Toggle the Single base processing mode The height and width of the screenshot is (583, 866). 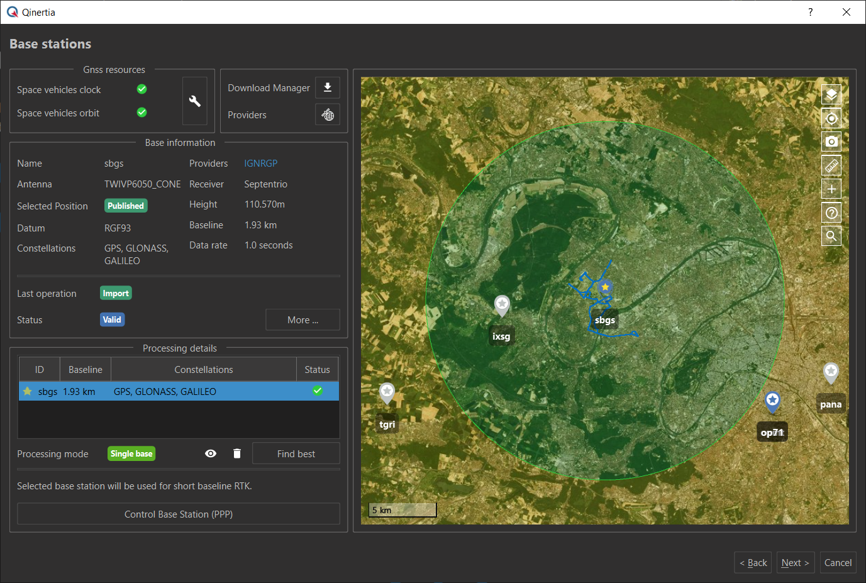pyautogui.click(x=131, y=453)
